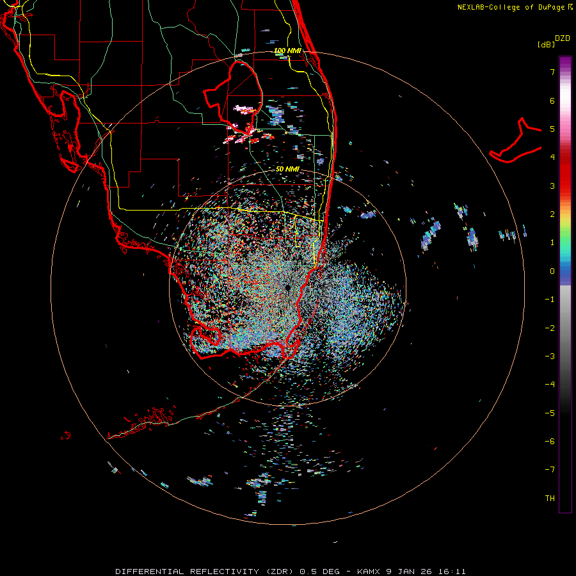Image resolution: width=576 pixels, height=576 pixels.
Task: Click the "[dB]" units label
Action: 546,44
